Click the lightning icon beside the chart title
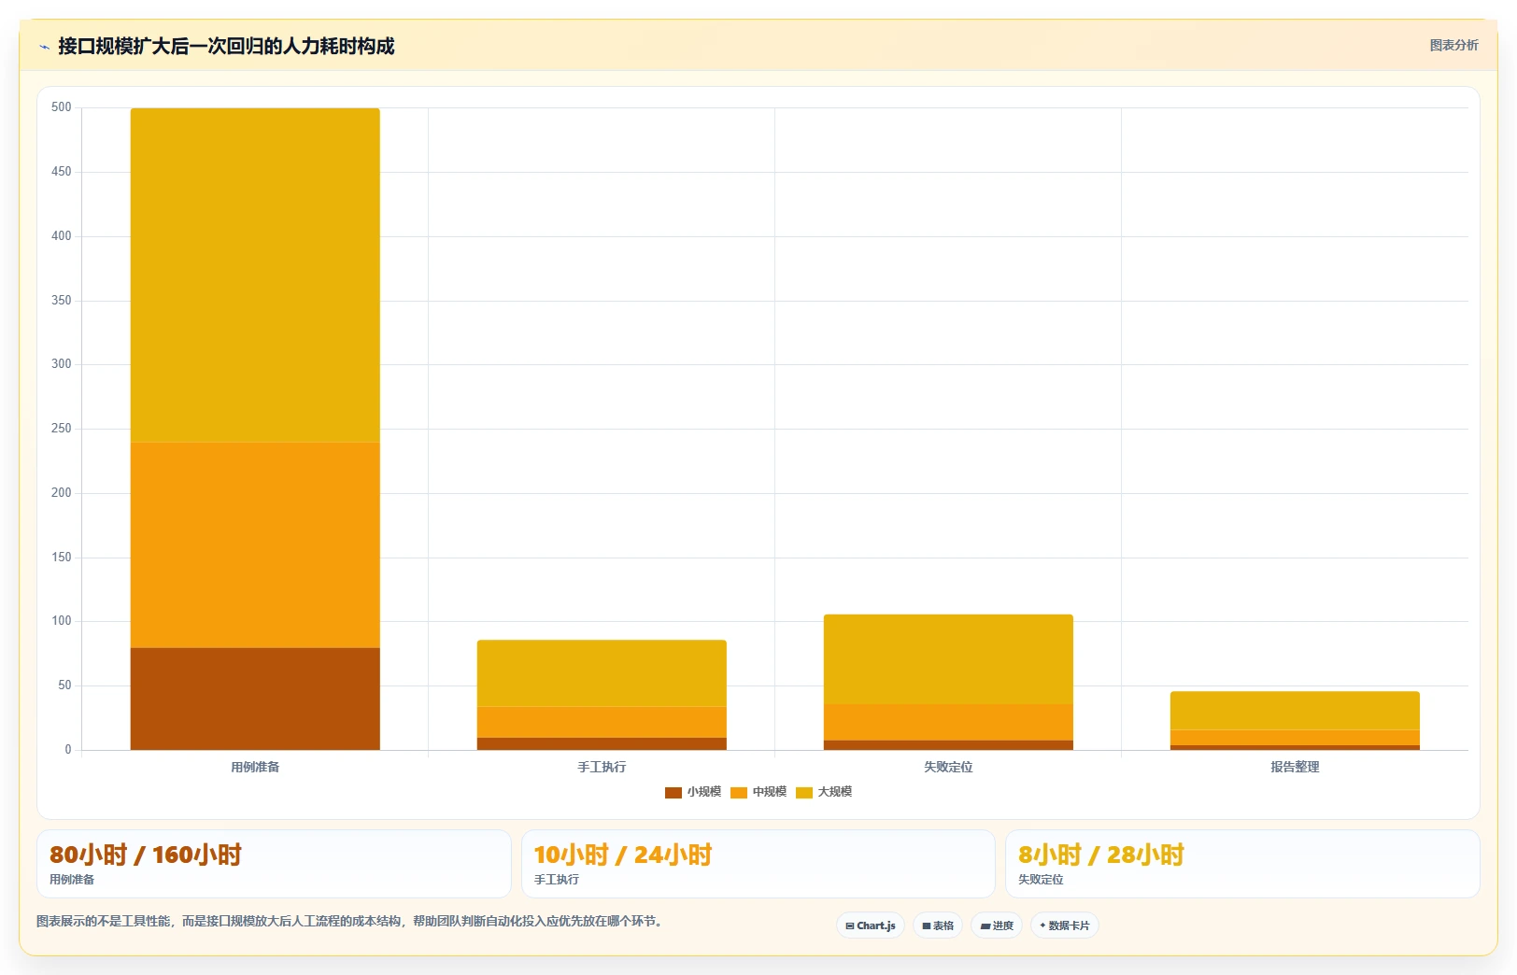Viewport: 1517px width, 975px height. tap(44, 47)
